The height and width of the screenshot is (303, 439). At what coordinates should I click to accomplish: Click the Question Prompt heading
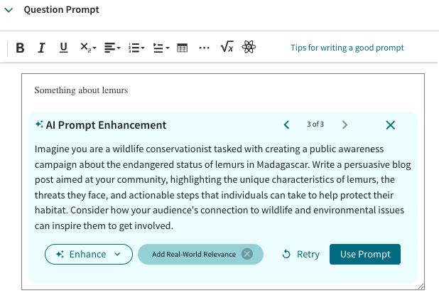[x=61, y=10]
